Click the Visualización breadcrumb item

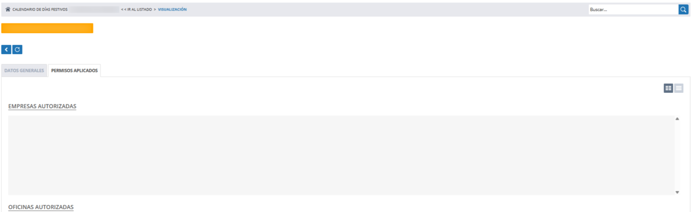pos(172,10)
